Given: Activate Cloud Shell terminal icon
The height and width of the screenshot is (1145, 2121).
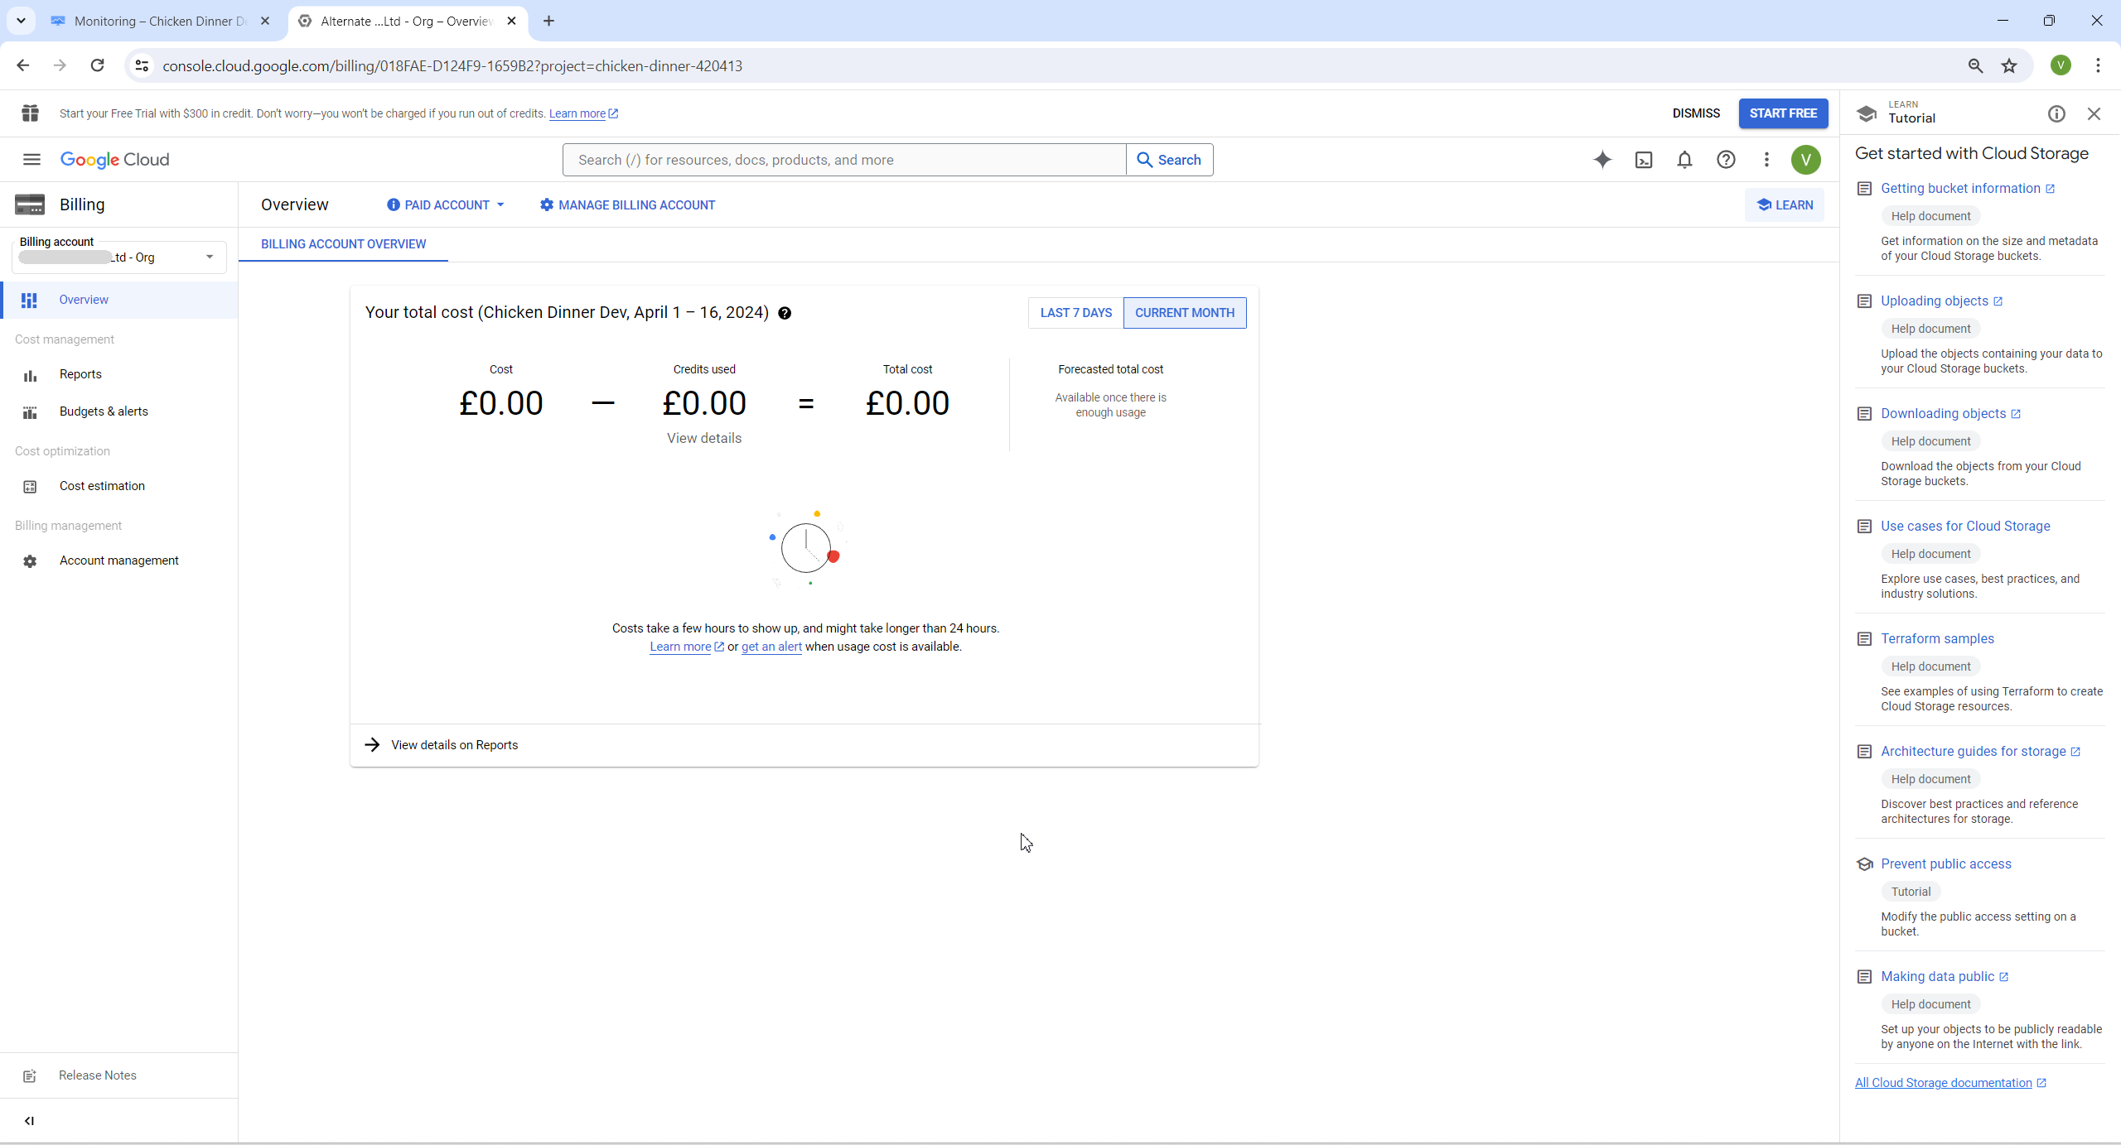Looking at the screenshot, I should coord(1644,160).
